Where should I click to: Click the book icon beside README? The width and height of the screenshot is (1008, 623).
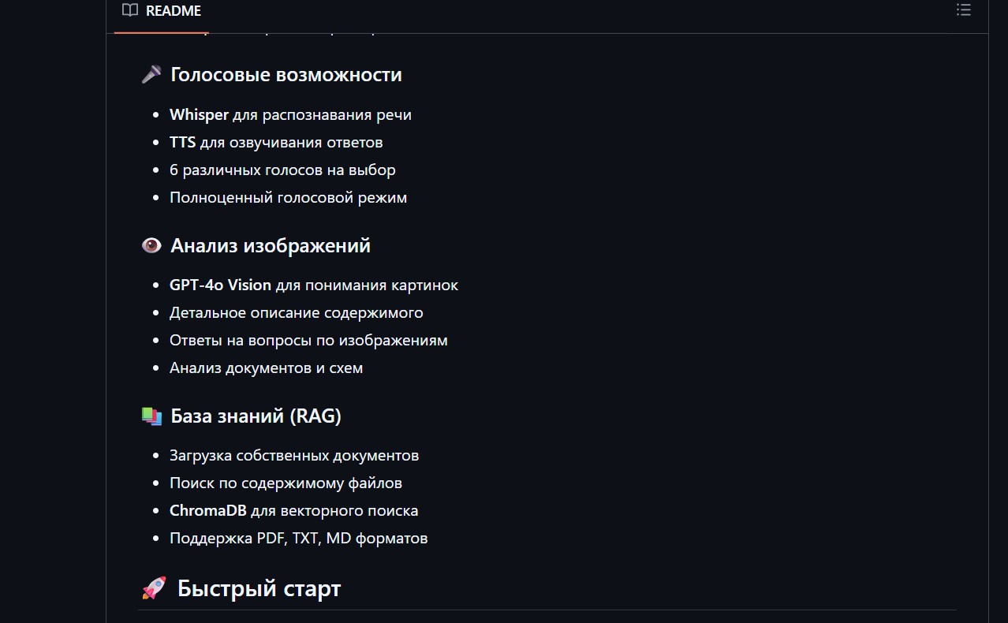[x=130, y=11]
